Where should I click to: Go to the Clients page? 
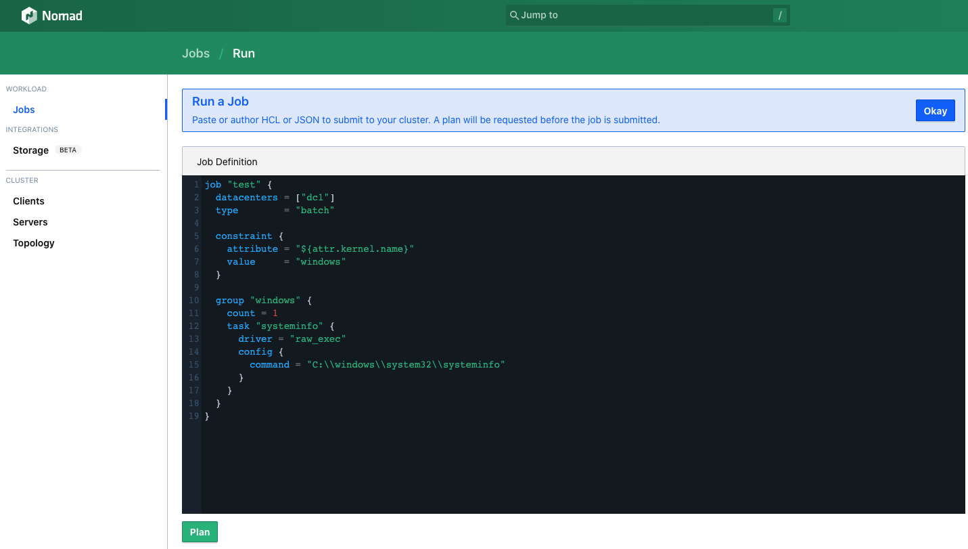pos(28,201)
